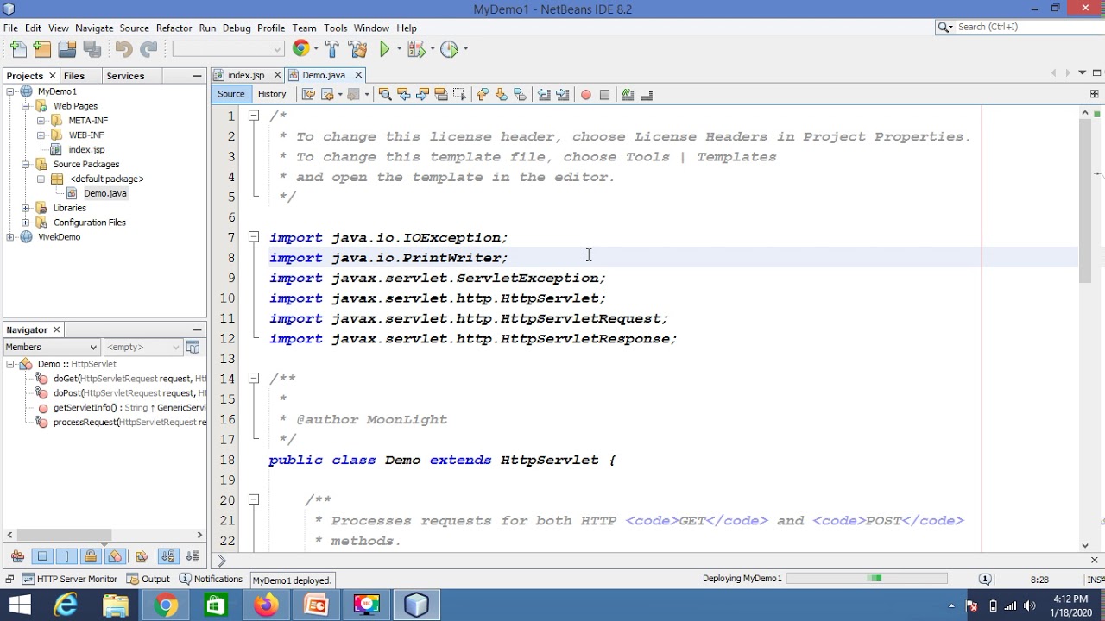The width and height of the screenshot is (1105, 621).
Task: Toggle Sort by Source in Navigator
Action: coord(193,556)
